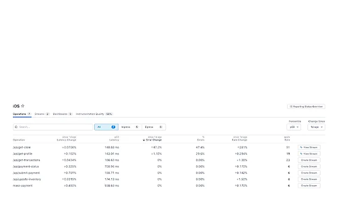Sort by % Errors column
This screenshot has height=204, width=342.
click(x=201, y=139)
